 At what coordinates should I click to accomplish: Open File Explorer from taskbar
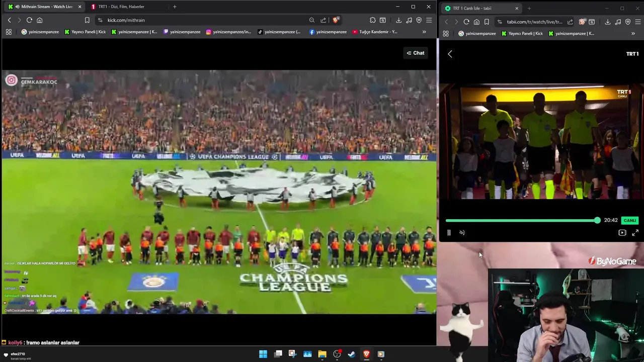pos(322,354)
